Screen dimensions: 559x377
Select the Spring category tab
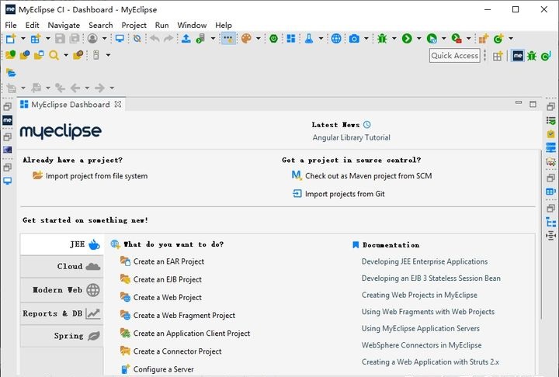tap(61, 336)
